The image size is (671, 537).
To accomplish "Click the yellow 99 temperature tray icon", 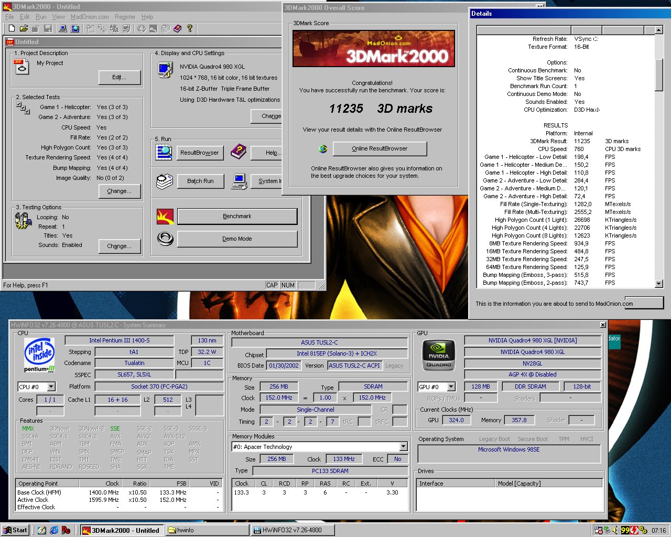I will point(625,530).
